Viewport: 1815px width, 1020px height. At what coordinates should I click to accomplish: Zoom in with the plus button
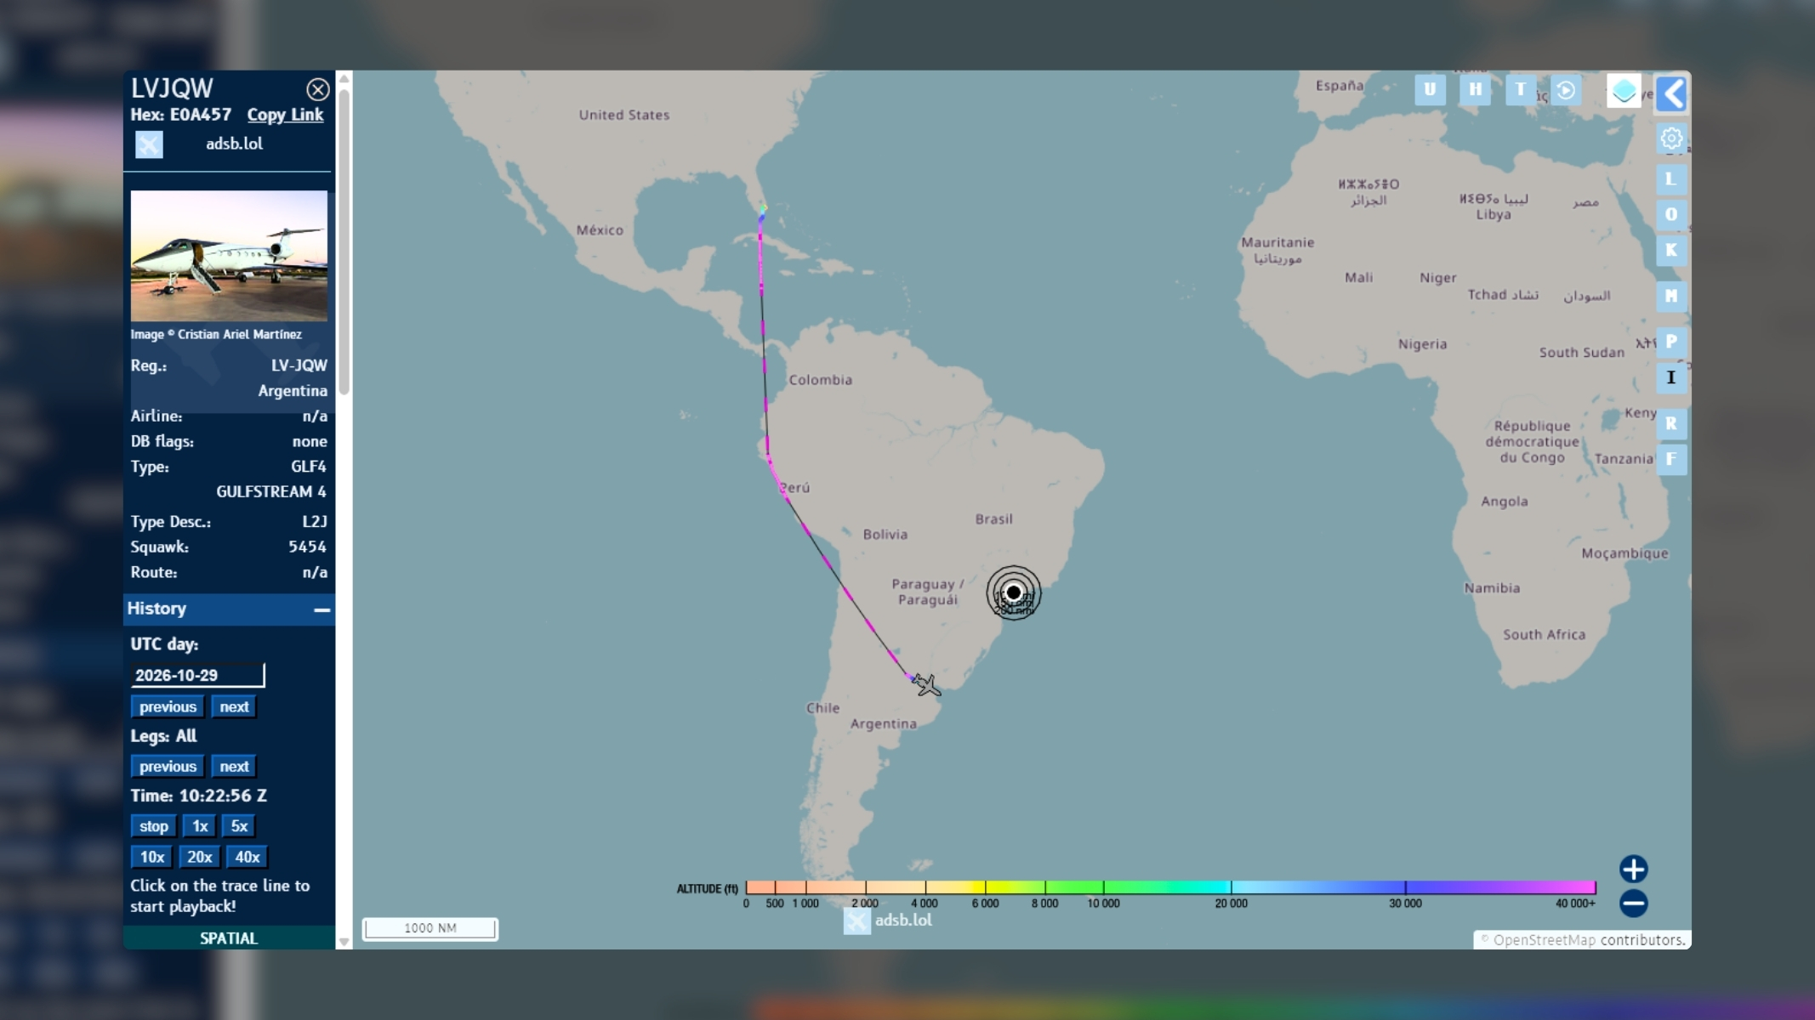tap(1633, 869)
